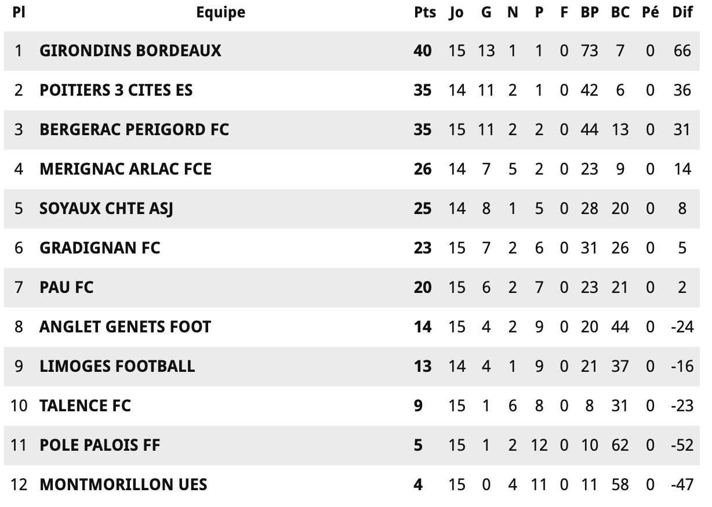Select MONTMORILLON UES at bottom of table
The width and height of the screenshot is (712, 507).
(123, 484)
